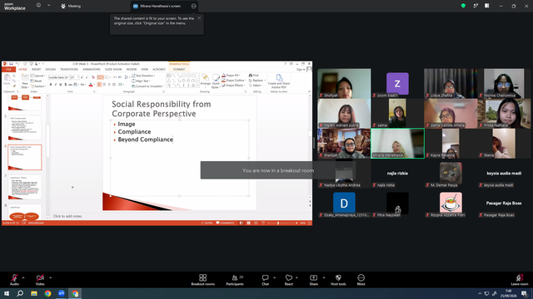Expand dropdown chevron next to info icon
This screenshot has width=533, height=299.
click(48, 6)
